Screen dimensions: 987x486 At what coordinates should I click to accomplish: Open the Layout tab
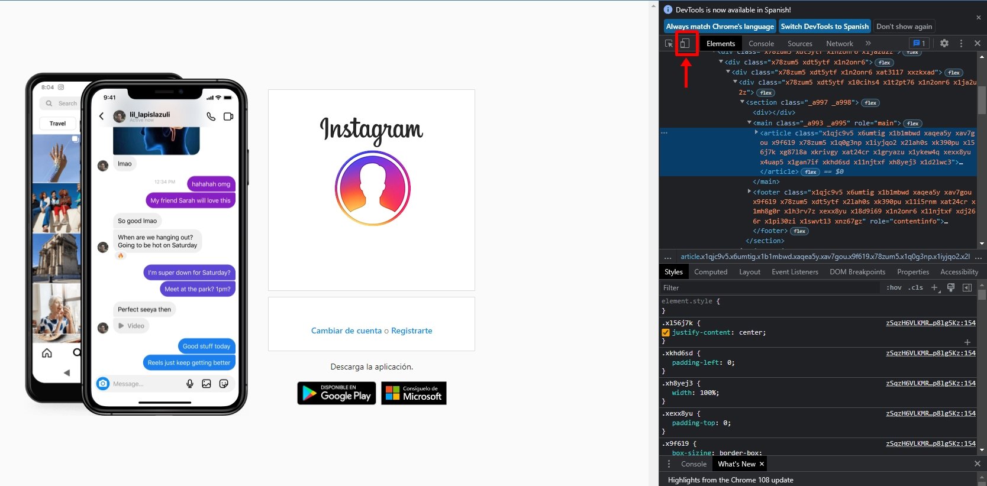tap(750, 272)
